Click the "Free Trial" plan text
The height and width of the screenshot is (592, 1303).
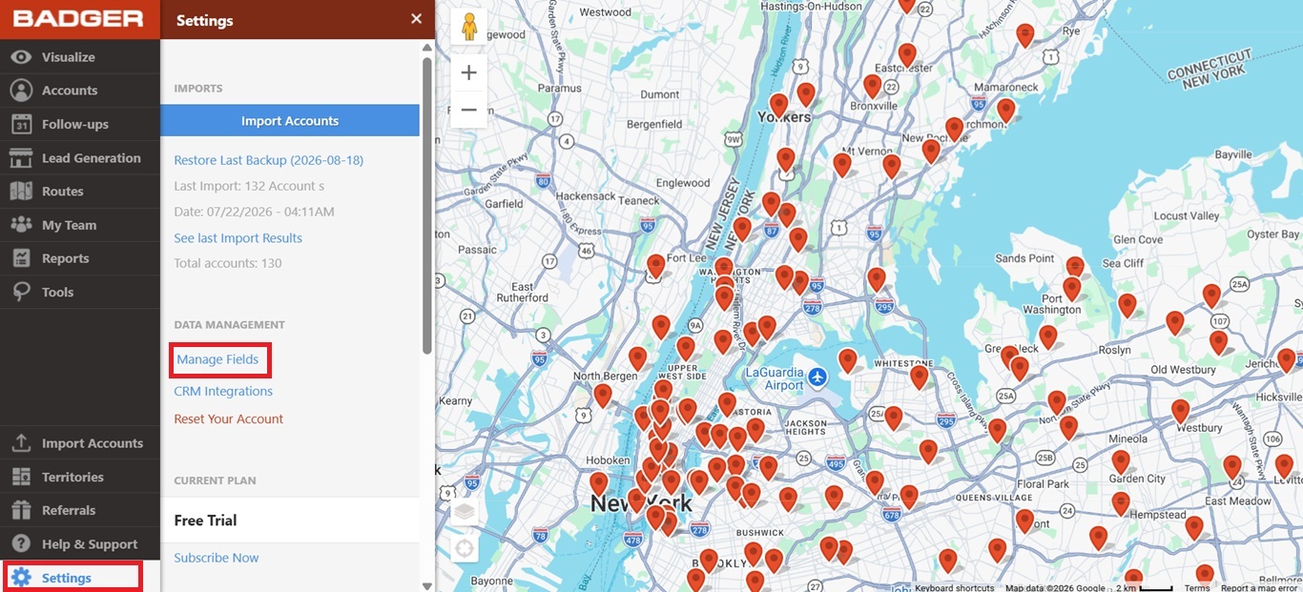click(x=205, y=521)
